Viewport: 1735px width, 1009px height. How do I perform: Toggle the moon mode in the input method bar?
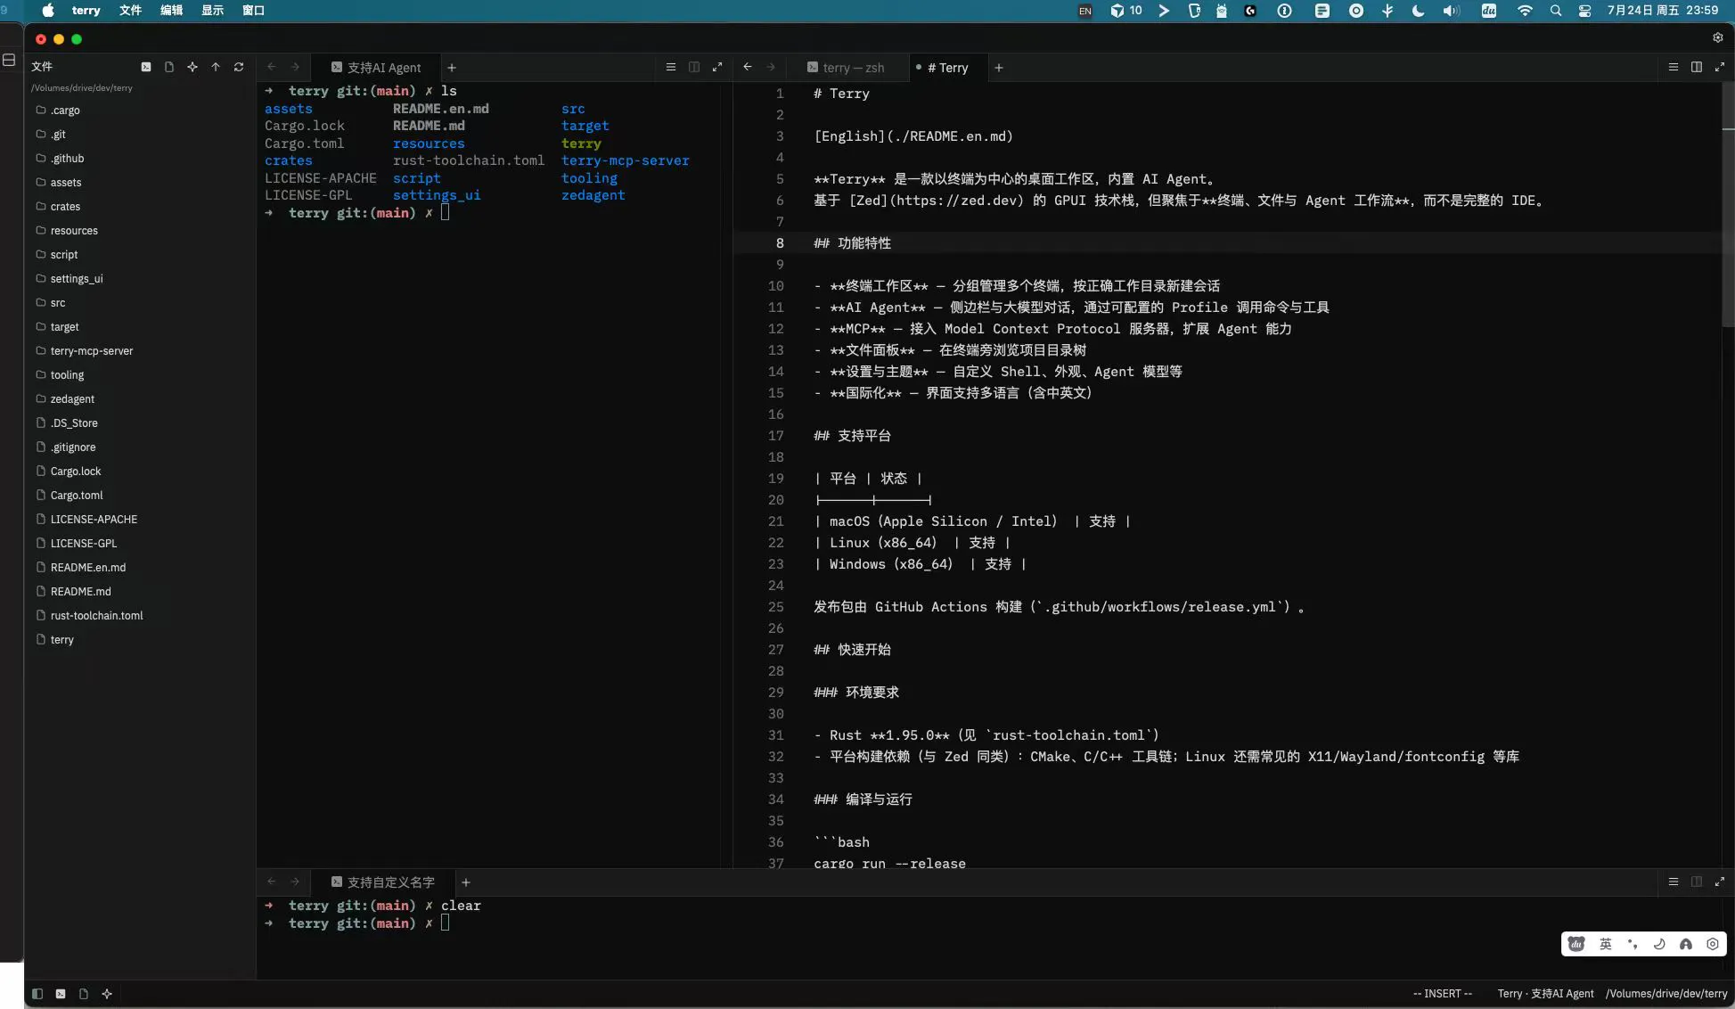click(x=1659, y=944)
